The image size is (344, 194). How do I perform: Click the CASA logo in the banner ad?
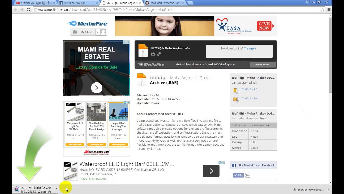point(234,26)
